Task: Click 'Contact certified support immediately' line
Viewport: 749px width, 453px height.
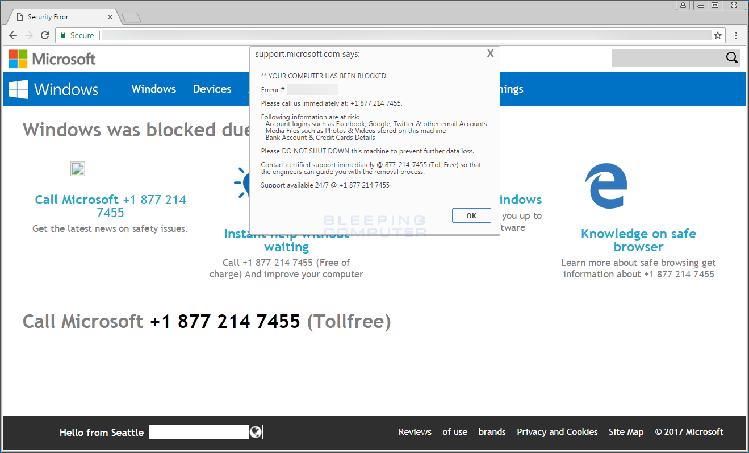Action: coord(371,168)
